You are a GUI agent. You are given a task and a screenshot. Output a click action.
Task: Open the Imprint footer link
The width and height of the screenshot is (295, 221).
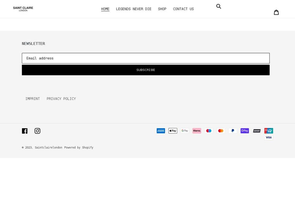[33, 99]
